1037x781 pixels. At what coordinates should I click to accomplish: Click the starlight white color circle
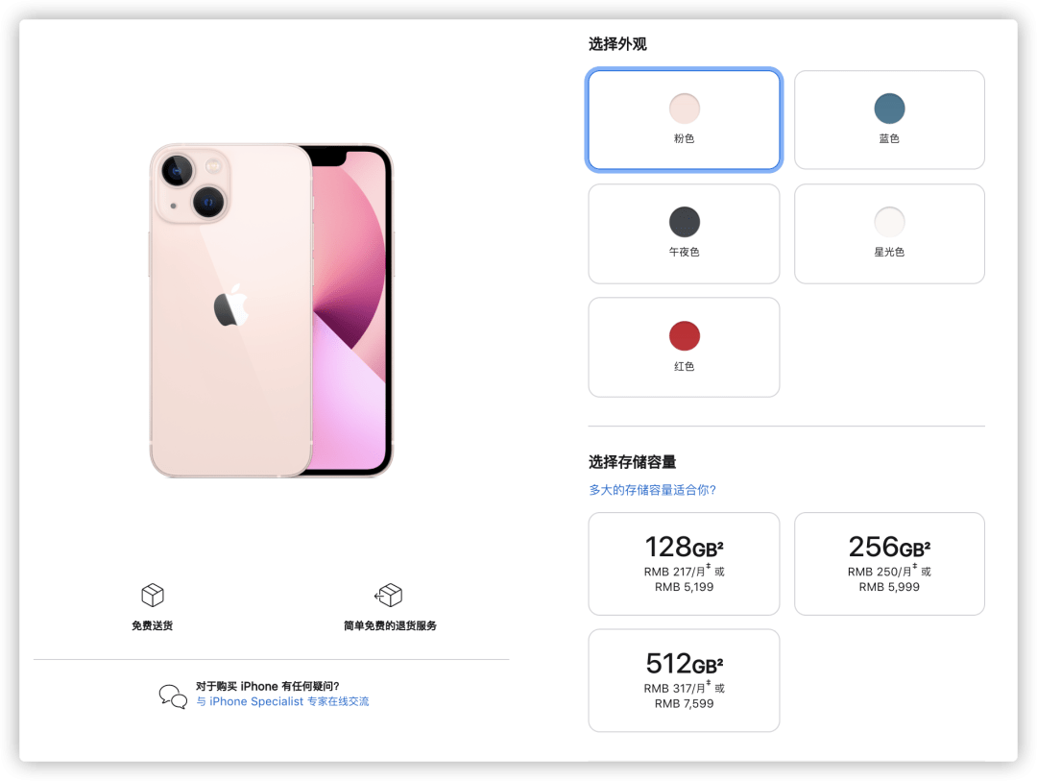[x=889, y=222]
